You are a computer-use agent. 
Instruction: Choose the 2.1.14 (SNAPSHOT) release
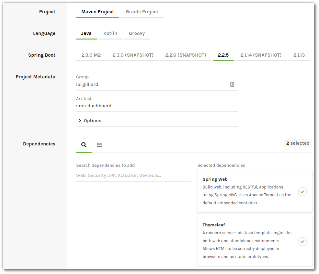click(x=261, y=55)
